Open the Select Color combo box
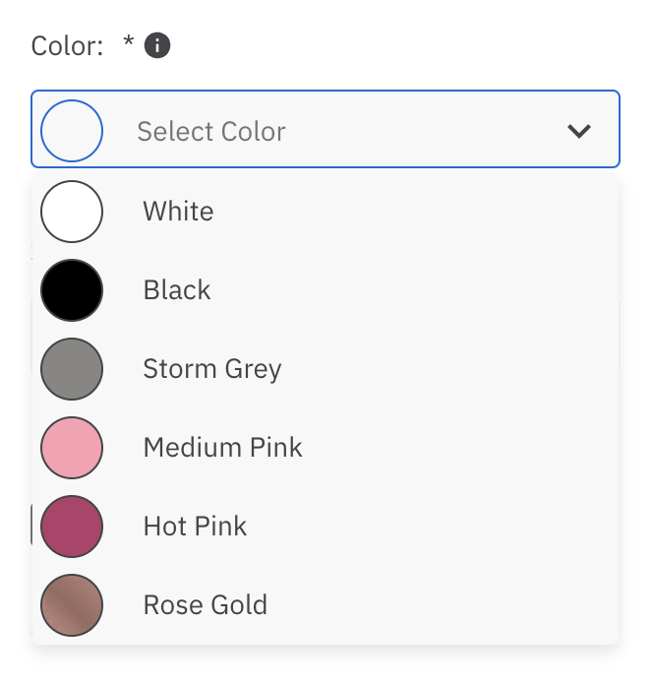Viewport: 653px width, 685px height. pos(326,129)
